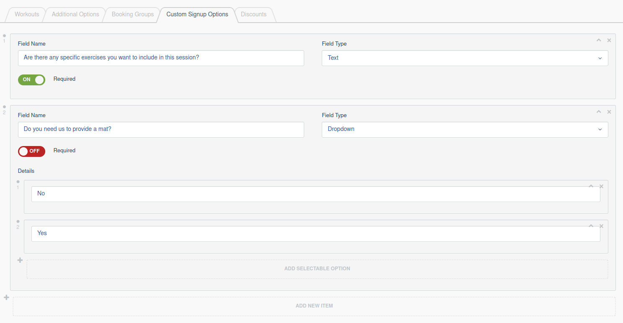The height and width of the screenshot is (323, 623).
Task: Click plus icon beside Add New Item
Action: pos(6,298)
